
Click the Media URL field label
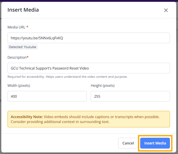[x=16, y=27]
